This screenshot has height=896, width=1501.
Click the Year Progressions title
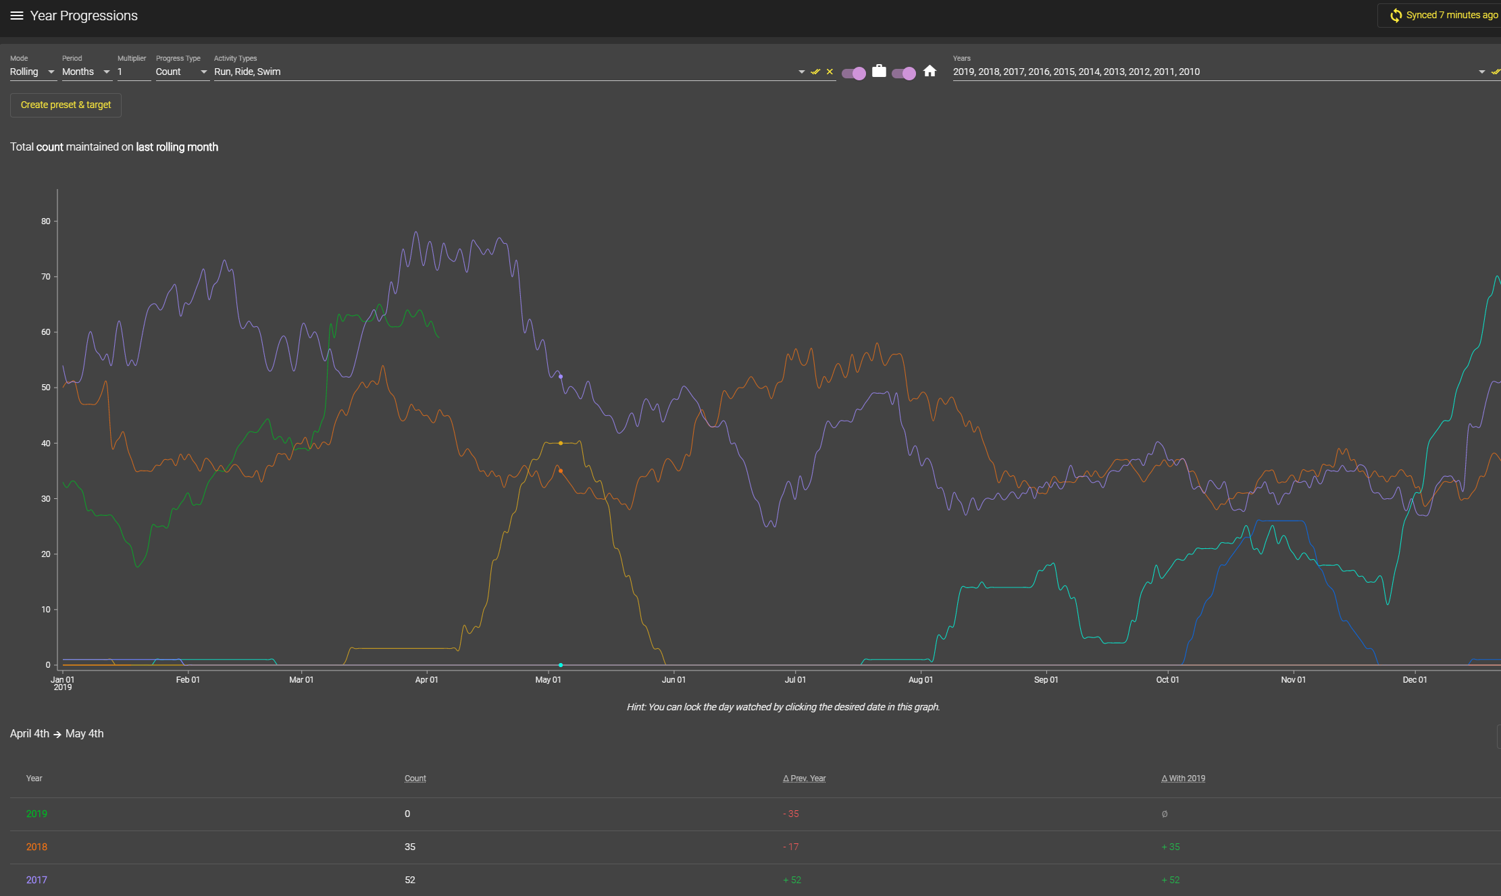(82, 15)
